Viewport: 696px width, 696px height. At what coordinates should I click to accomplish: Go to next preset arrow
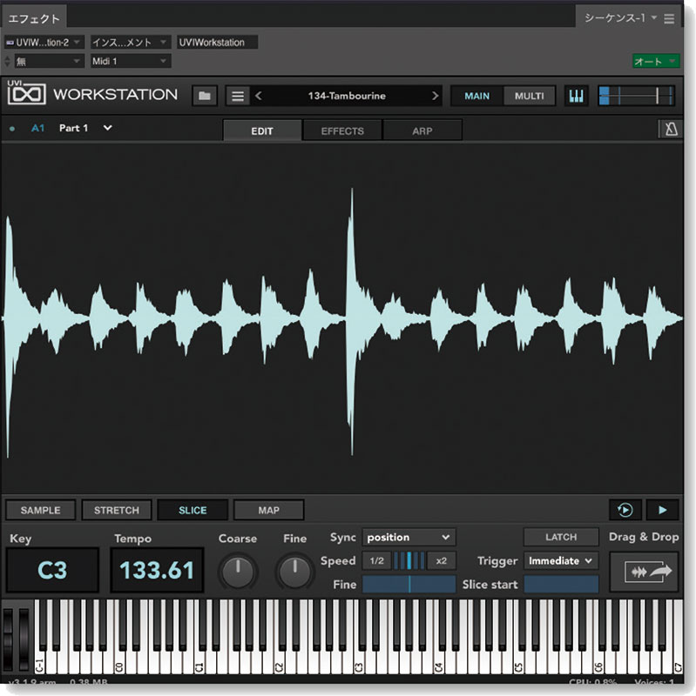click(436, 96)
